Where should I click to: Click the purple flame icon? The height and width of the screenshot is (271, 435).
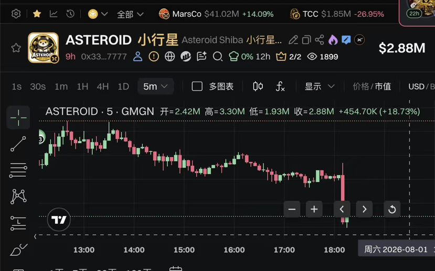333,40
